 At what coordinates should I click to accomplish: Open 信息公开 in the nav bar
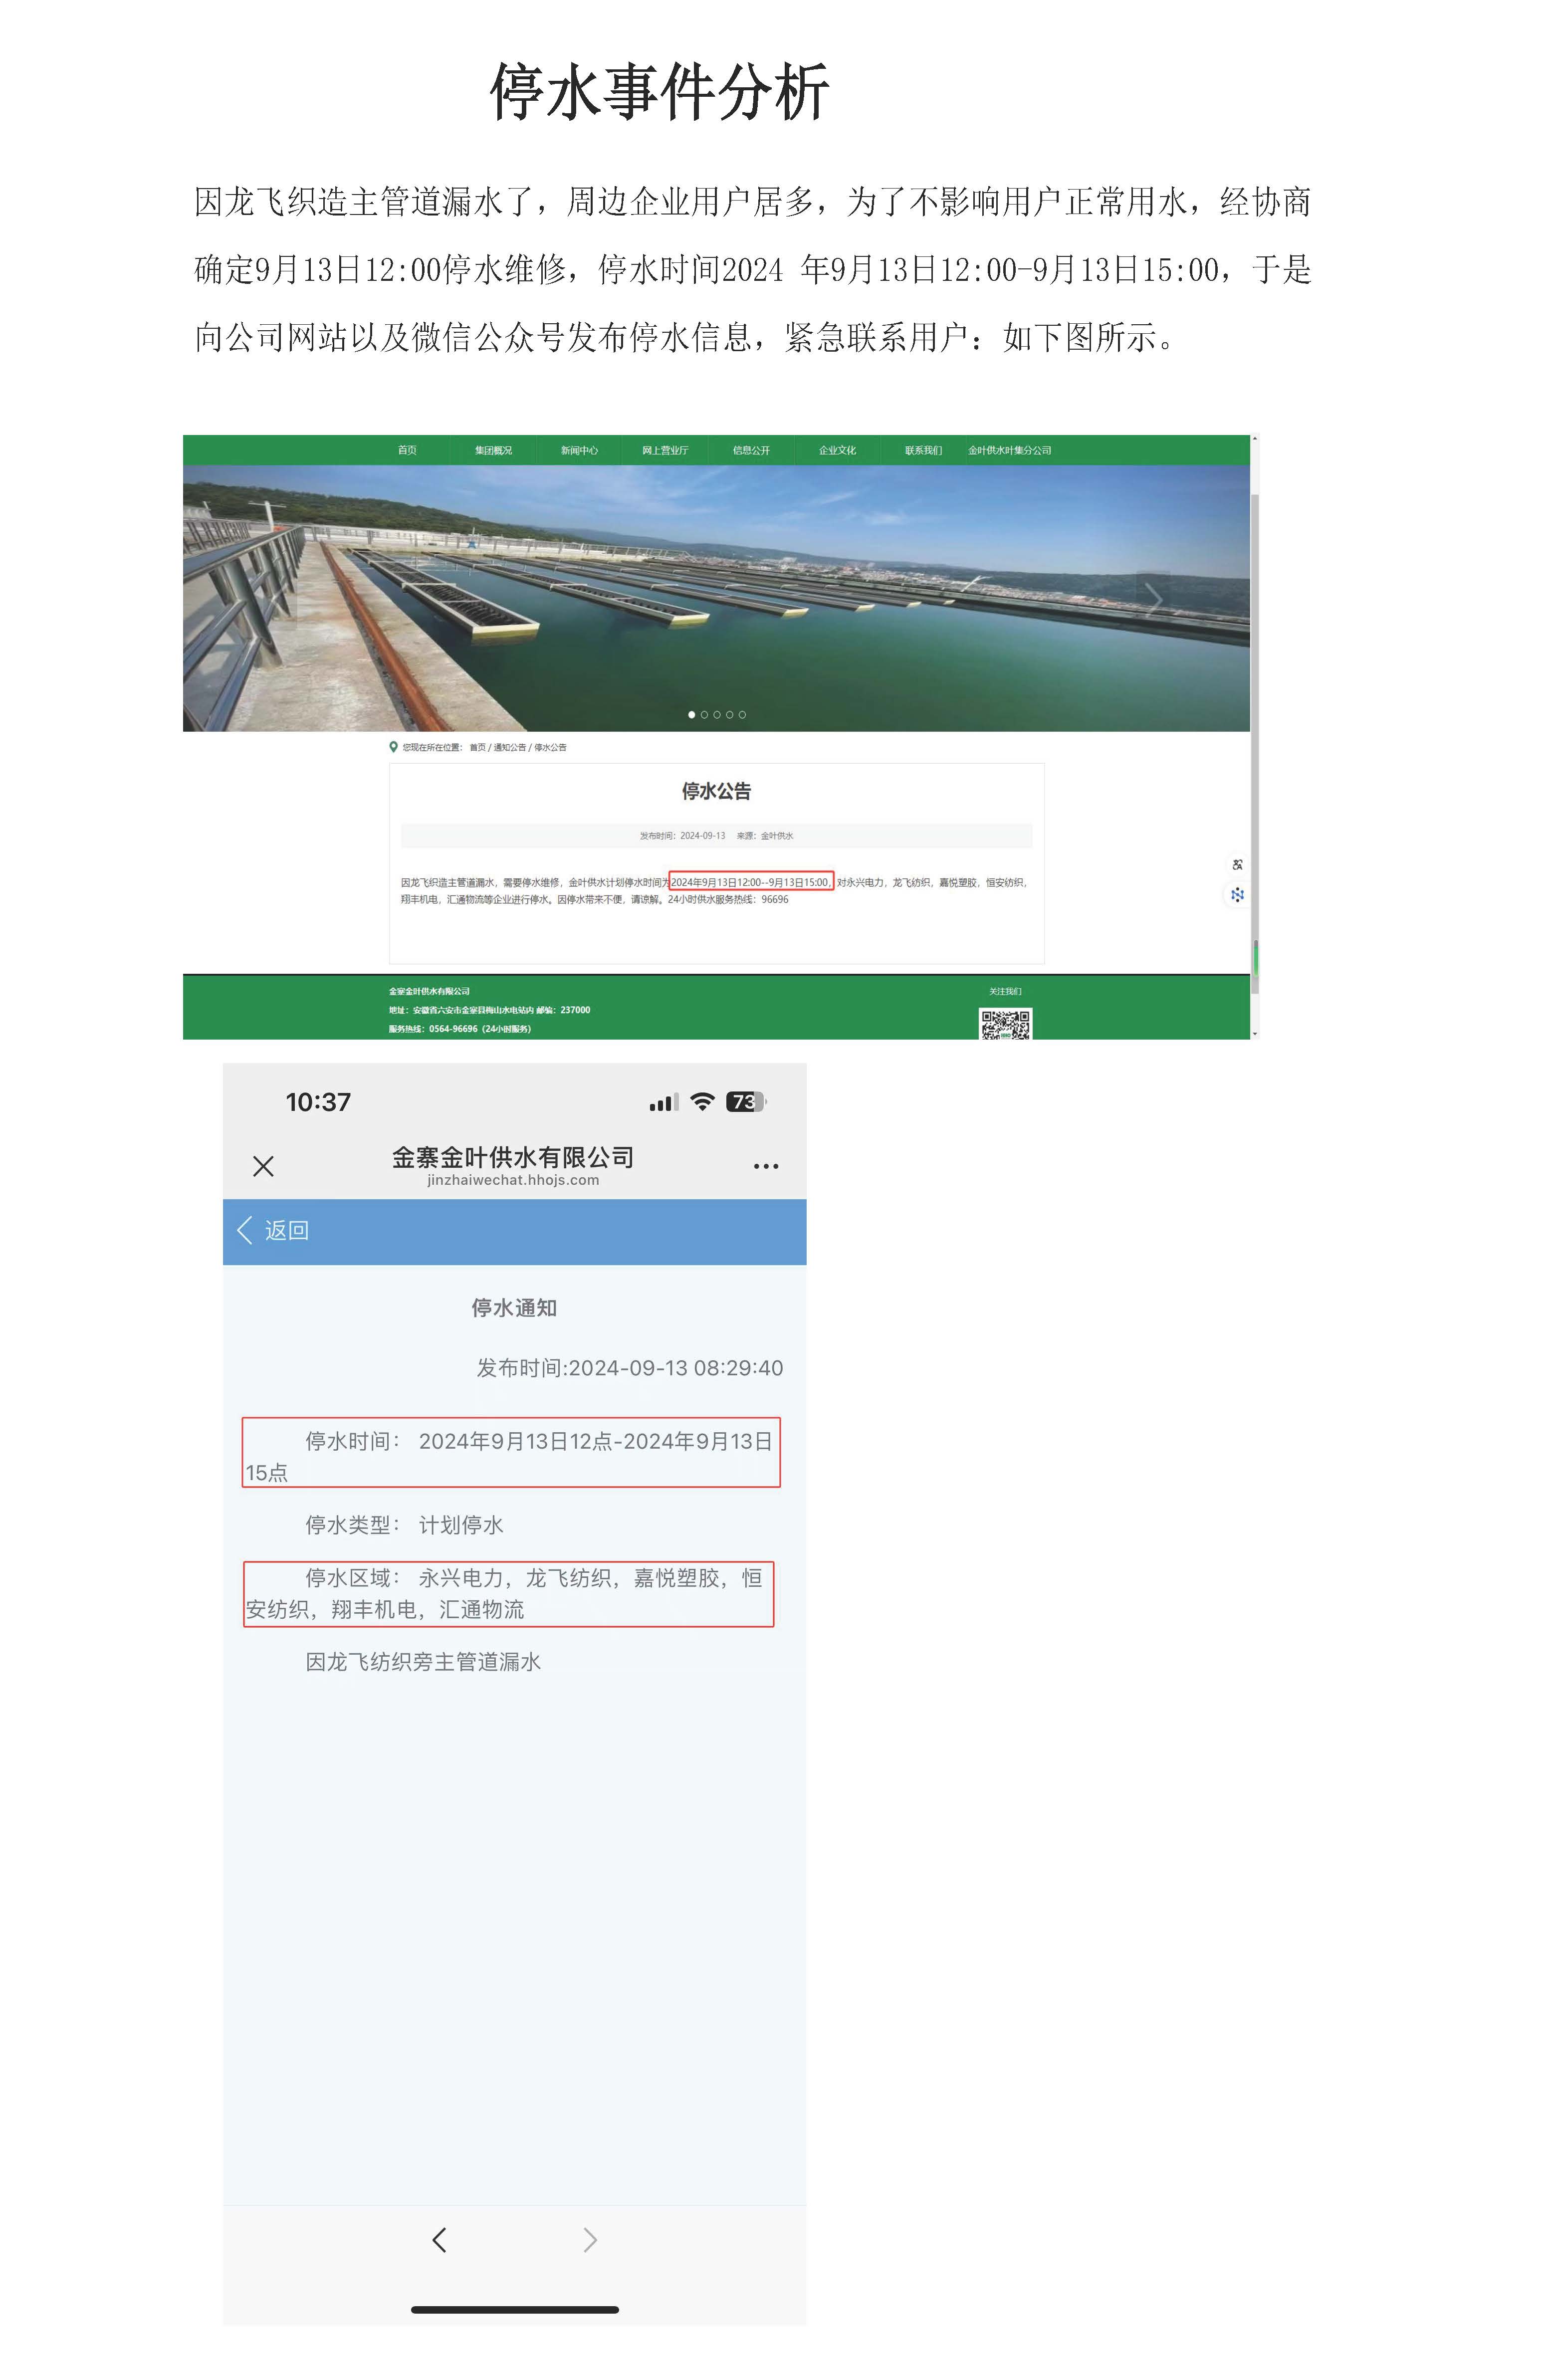(751, 450)
